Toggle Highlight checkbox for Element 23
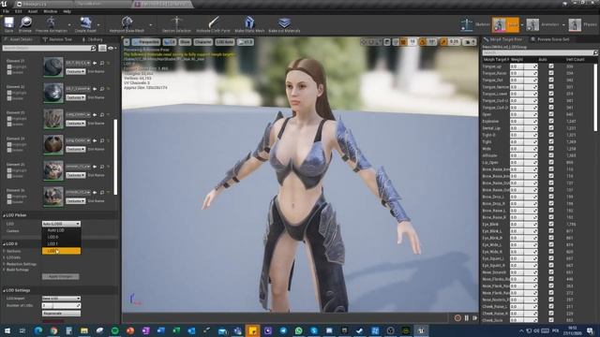 tap(9, 119)
